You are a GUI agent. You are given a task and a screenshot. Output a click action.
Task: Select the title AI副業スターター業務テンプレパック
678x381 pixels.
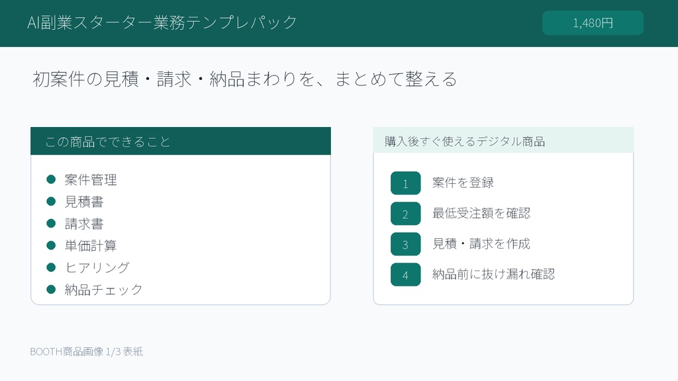162,22
